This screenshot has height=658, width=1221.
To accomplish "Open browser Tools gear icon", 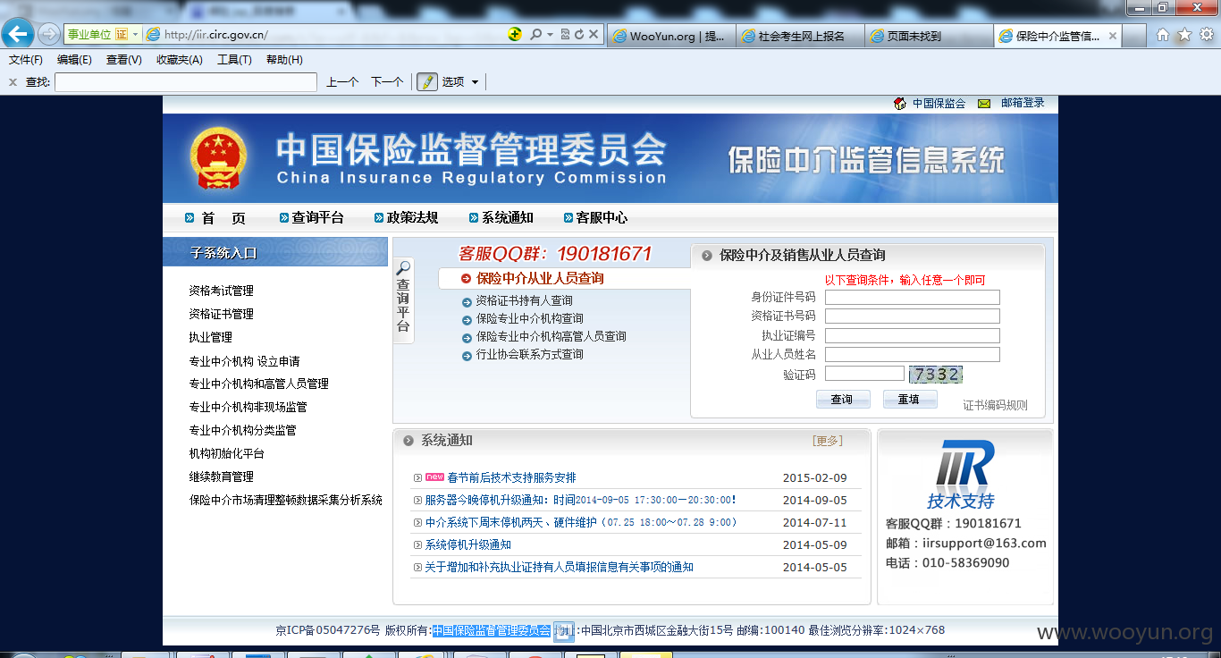I will click(x=1206, y=35).
